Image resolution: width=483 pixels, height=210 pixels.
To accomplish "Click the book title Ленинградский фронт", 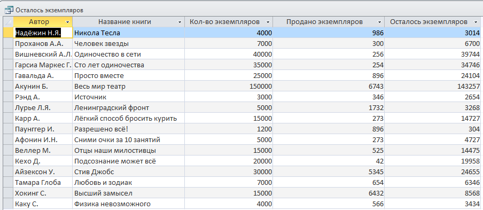I will point(112,108).
